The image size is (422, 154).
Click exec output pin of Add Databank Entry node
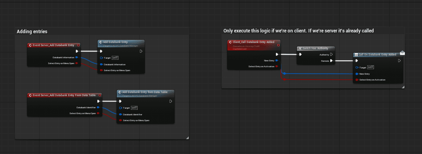(x=141, y=51)
